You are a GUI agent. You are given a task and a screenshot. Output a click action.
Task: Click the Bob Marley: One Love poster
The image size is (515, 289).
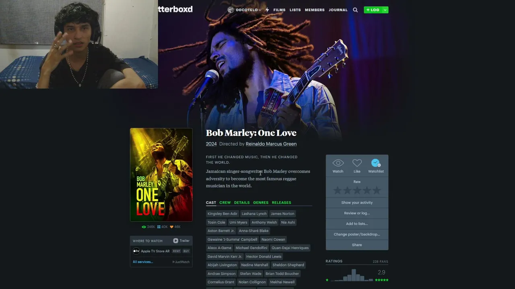pyautogui.click(x=161, y=175)
